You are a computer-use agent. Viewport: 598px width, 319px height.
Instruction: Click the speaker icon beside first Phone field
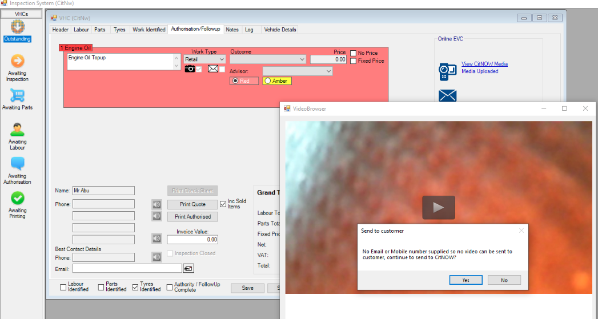(156, 204)
